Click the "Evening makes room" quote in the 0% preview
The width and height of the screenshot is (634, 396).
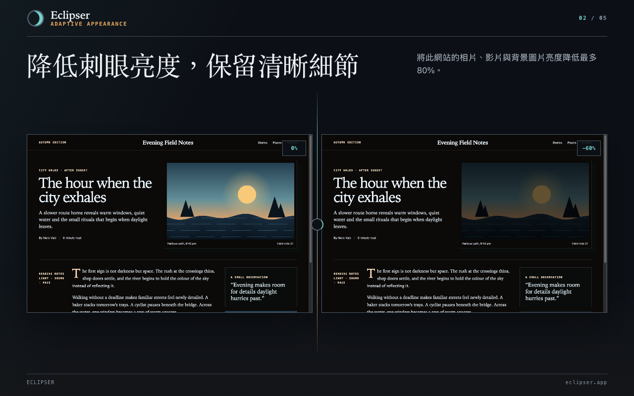pyautogui.click(x=258, y=292)
